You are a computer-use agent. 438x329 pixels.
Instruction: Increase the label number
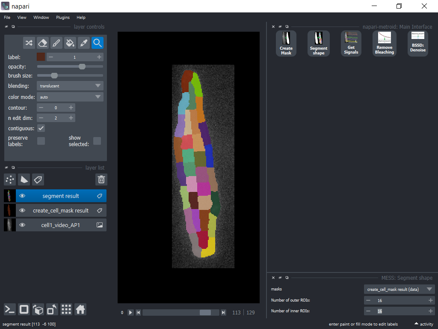[x=99, y=57]
